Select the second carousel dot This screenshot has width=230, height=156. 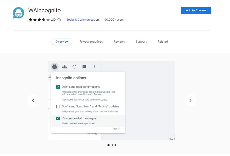(x=112, y=145)
